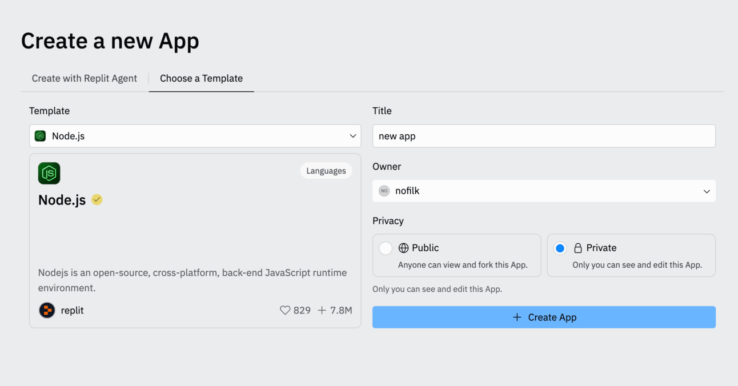Select the Private privacy radio button
This screenshot has width=738, height=386.
click(560, 248)
